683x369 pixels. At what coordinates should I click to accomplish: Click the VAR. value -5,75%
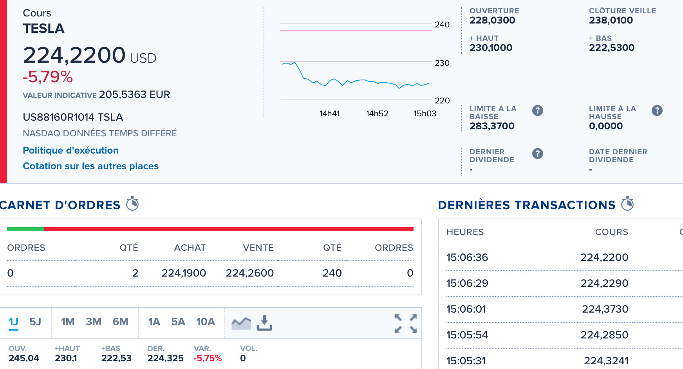208,358
